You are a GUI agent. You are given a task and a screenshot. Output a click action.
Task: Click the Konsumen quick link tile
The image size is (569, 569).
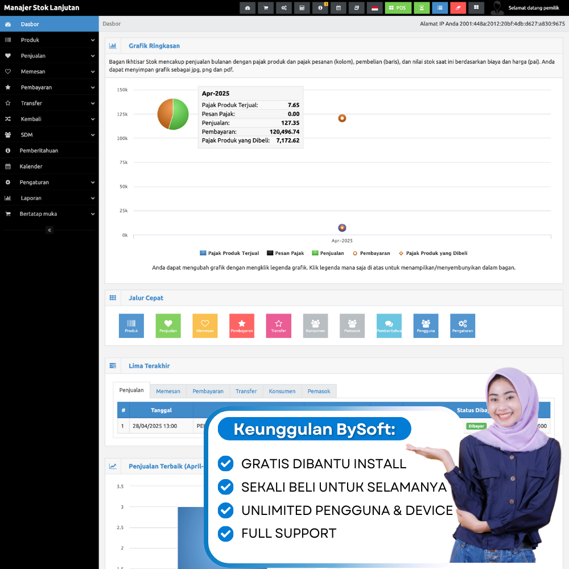click(x=315, y=326)
